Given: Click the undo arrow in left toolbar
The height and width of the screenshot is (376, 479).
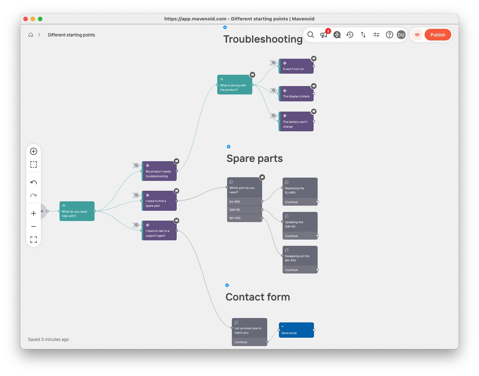Looking at the screenshot, I should click(x=34, y=182).
